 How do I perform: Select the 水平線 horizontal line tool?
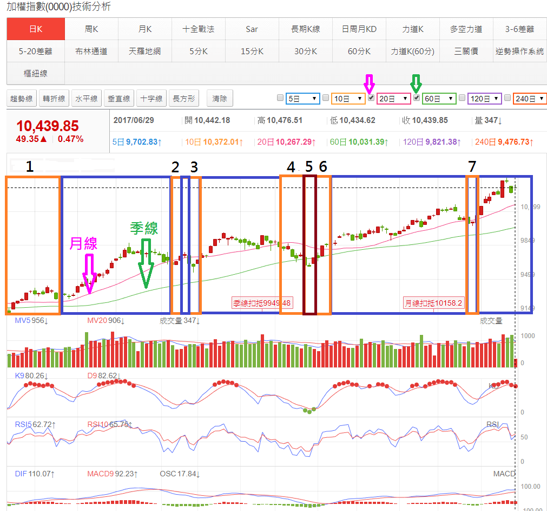click(x=86, y=99)
